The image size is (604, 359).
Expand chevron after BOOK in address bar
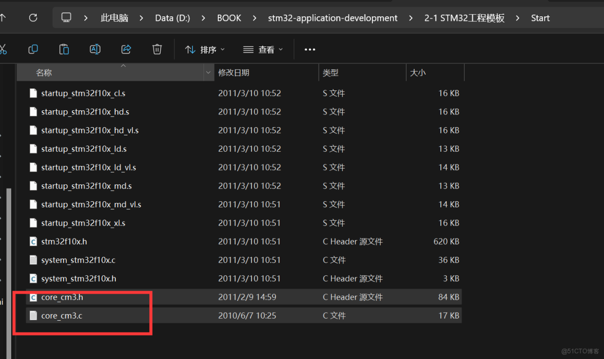pyautogui.click(x=254, y=18)
